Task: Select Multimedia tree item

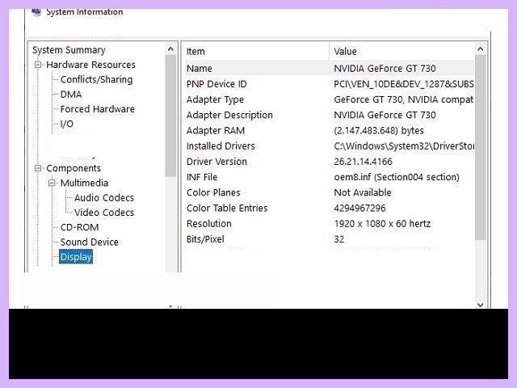Action: (84, 183)
